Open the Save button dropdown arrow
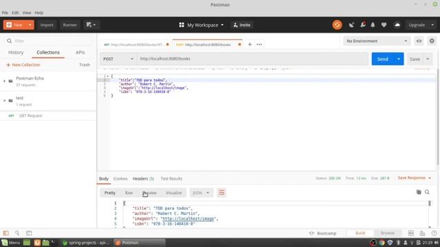 tap(428, 59)
